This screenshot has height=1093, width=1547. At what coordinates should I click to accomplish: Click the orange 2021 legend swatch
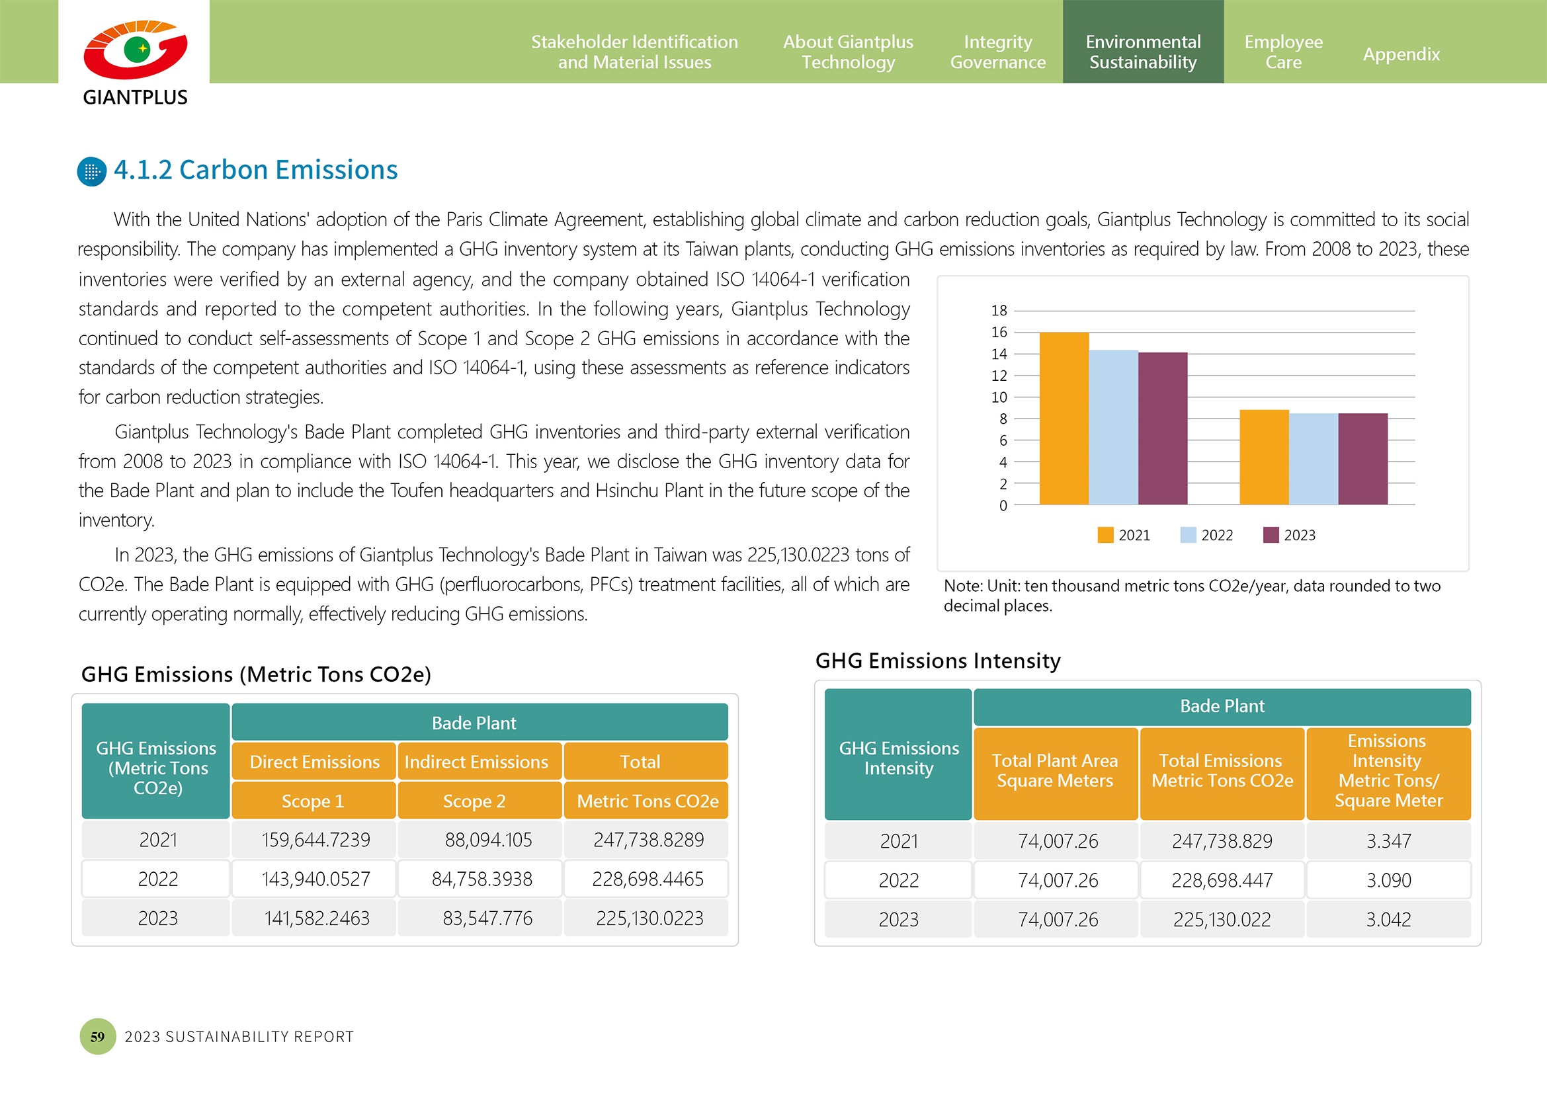(1105, 535)
